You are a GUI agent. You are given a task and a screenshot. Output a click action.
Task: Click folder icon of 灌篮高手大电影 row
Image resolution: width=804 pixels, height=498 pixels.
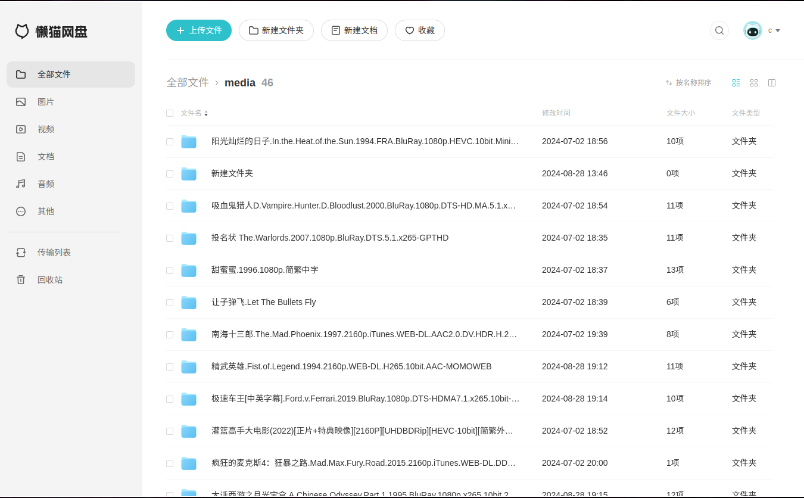click(x=189, y=431)
